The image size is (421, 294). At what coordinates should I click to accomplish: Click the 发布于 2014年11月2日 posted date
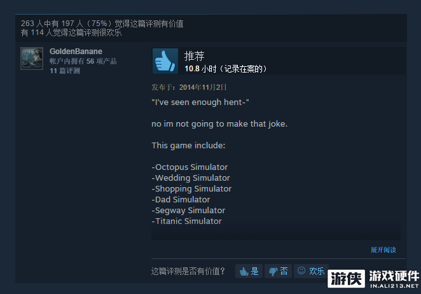point(189,87)
